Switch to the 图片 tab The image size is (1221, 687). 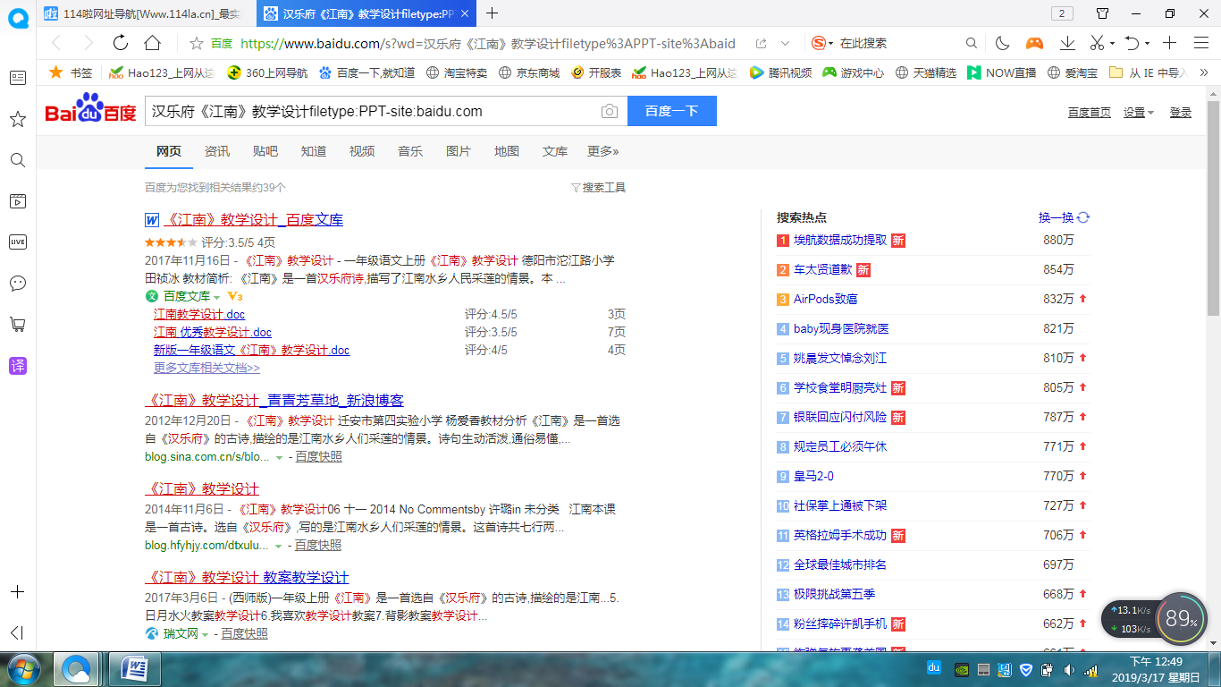[459, 151]
